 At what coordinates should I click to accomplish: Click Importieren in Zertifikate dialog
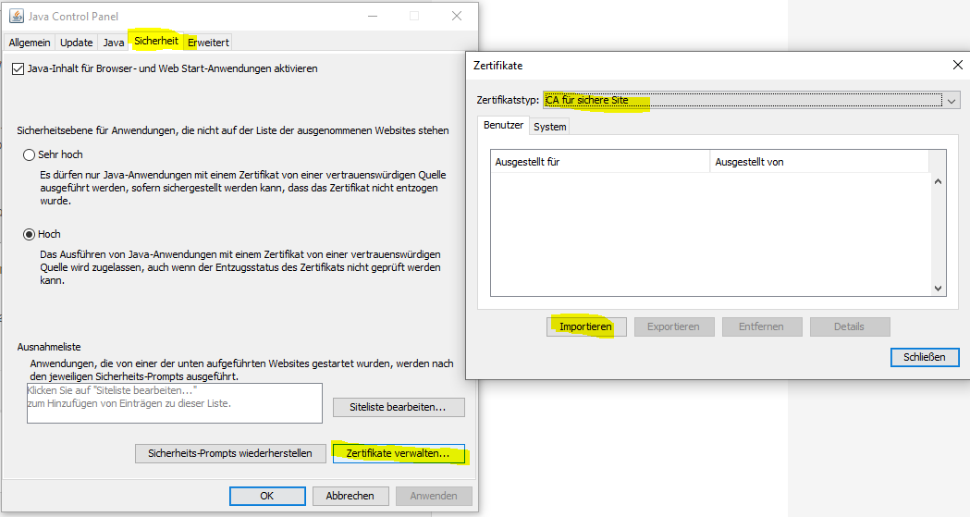click(586, 326)
